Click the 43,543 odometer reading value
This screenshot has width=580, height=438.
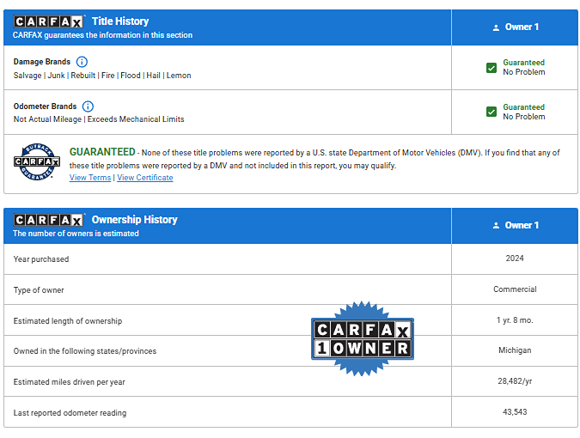[x=515, y=412]
